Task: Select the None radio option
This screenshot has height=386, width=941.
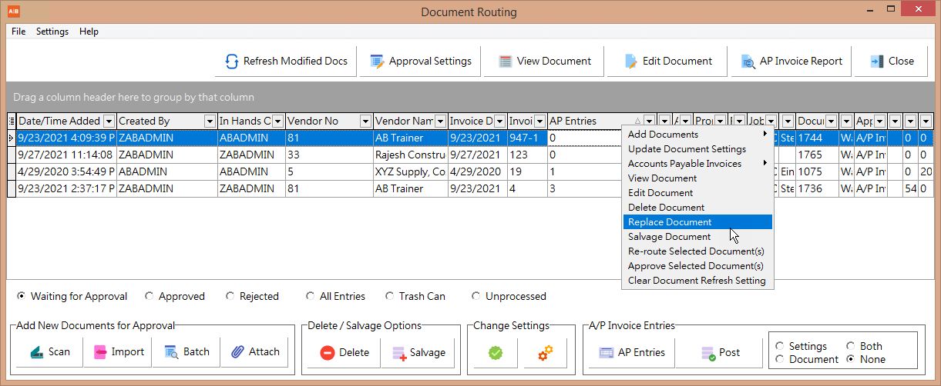Action: pyautogui.click(x=851, y=359)
